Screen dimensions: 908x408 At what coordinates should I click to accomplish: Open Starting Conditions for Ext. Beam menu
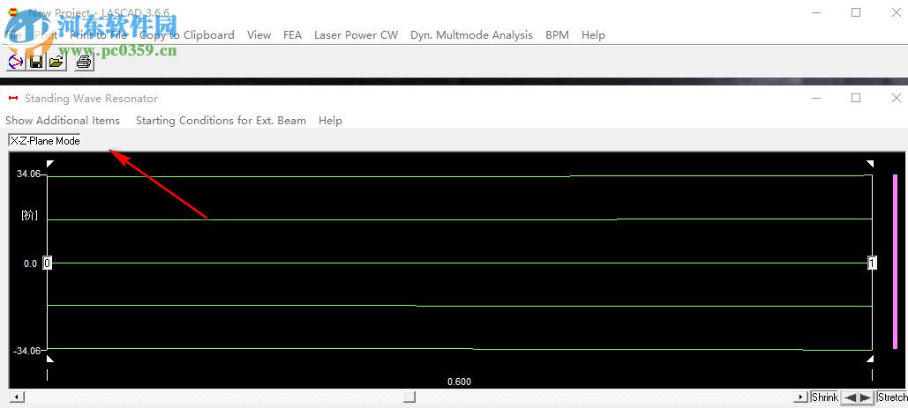click(x=221, y=121)
